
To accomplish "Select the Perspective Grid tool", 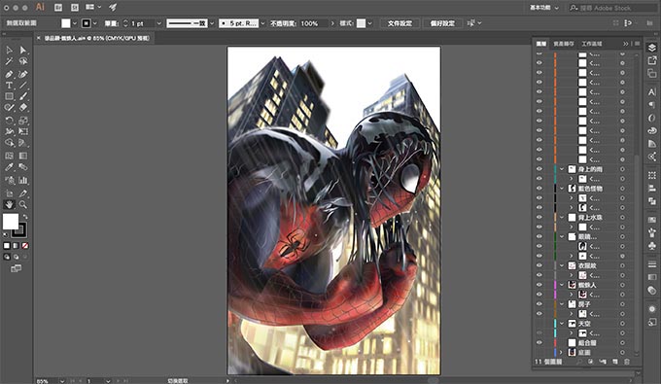I will click(23, 143).
